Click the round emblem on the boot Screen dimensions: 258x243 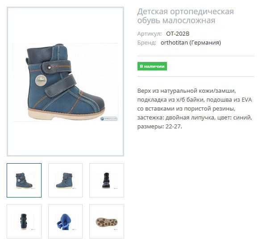click(x=41, y=80)
